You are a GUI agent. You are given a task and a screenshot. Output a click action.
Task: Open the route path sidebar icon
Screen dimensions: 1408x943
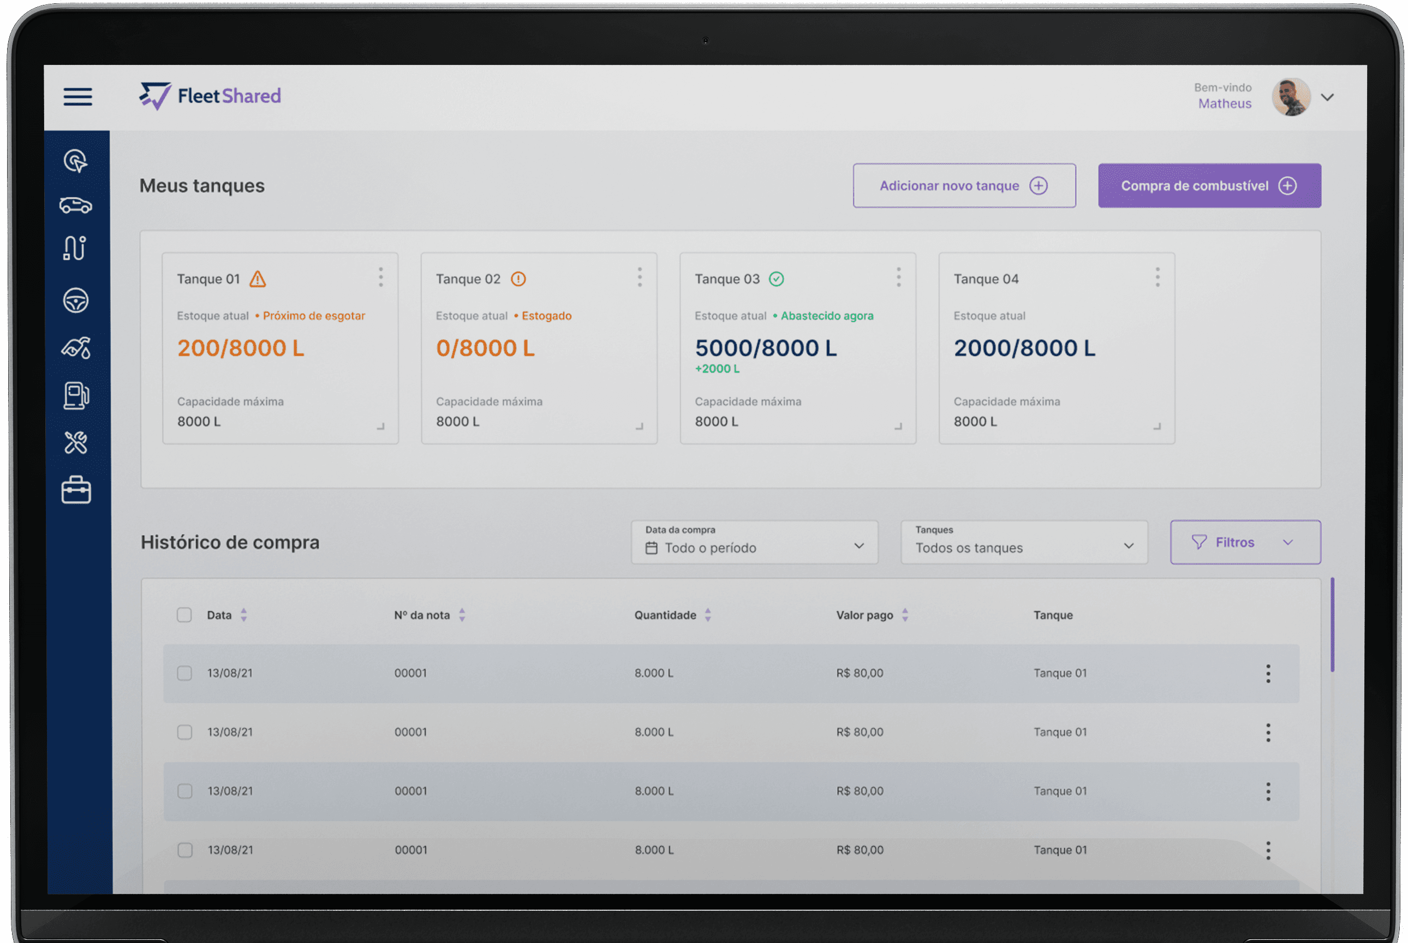pos(75,248)
